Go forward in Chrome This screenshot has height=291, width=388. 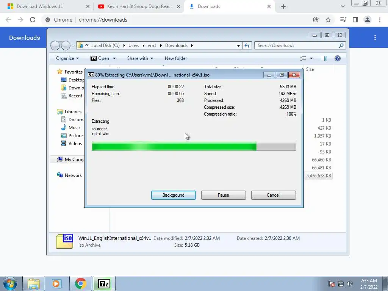[20, 20]
